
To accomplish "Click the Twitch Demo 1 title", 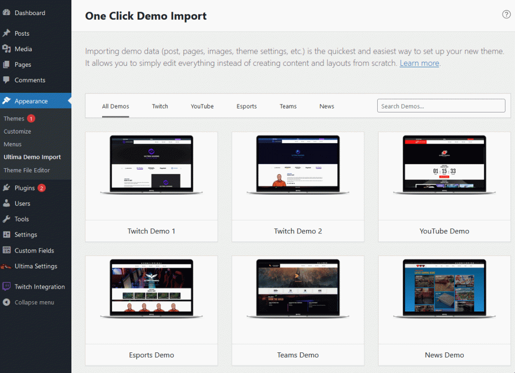I will coord(151,231).
